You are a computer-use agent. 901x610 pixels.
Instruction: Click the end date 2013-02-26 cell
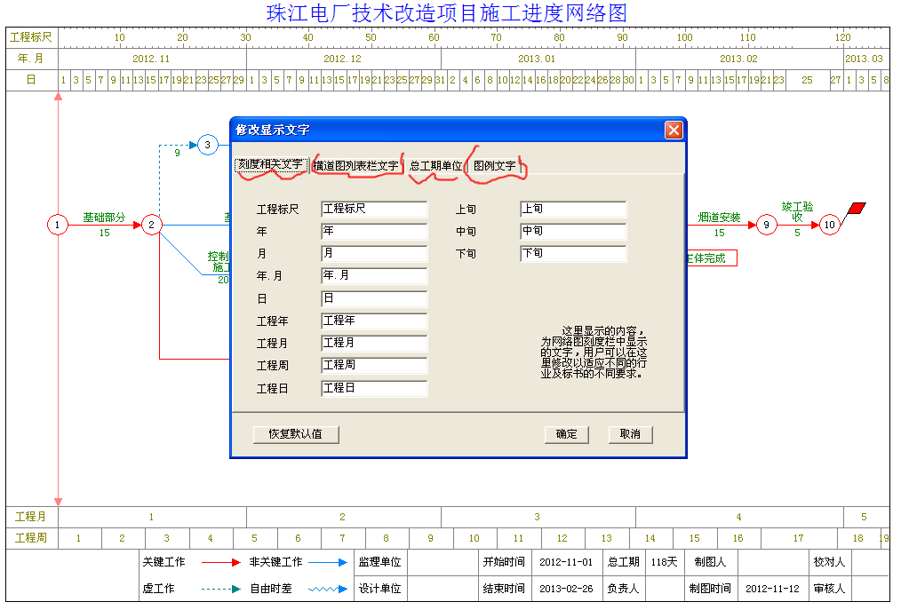pyautogui.click(x=566, y=589)
